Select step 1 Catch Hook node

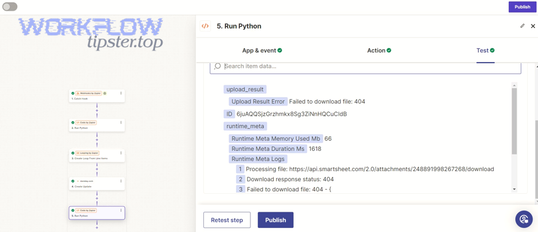[x=97, y=96]
